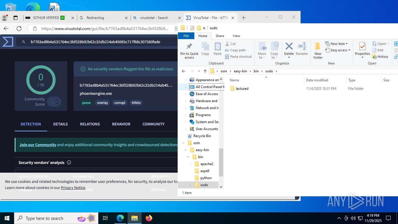Click browser refresh button
This screenshot has width=398, height=224.
point(19,29)
